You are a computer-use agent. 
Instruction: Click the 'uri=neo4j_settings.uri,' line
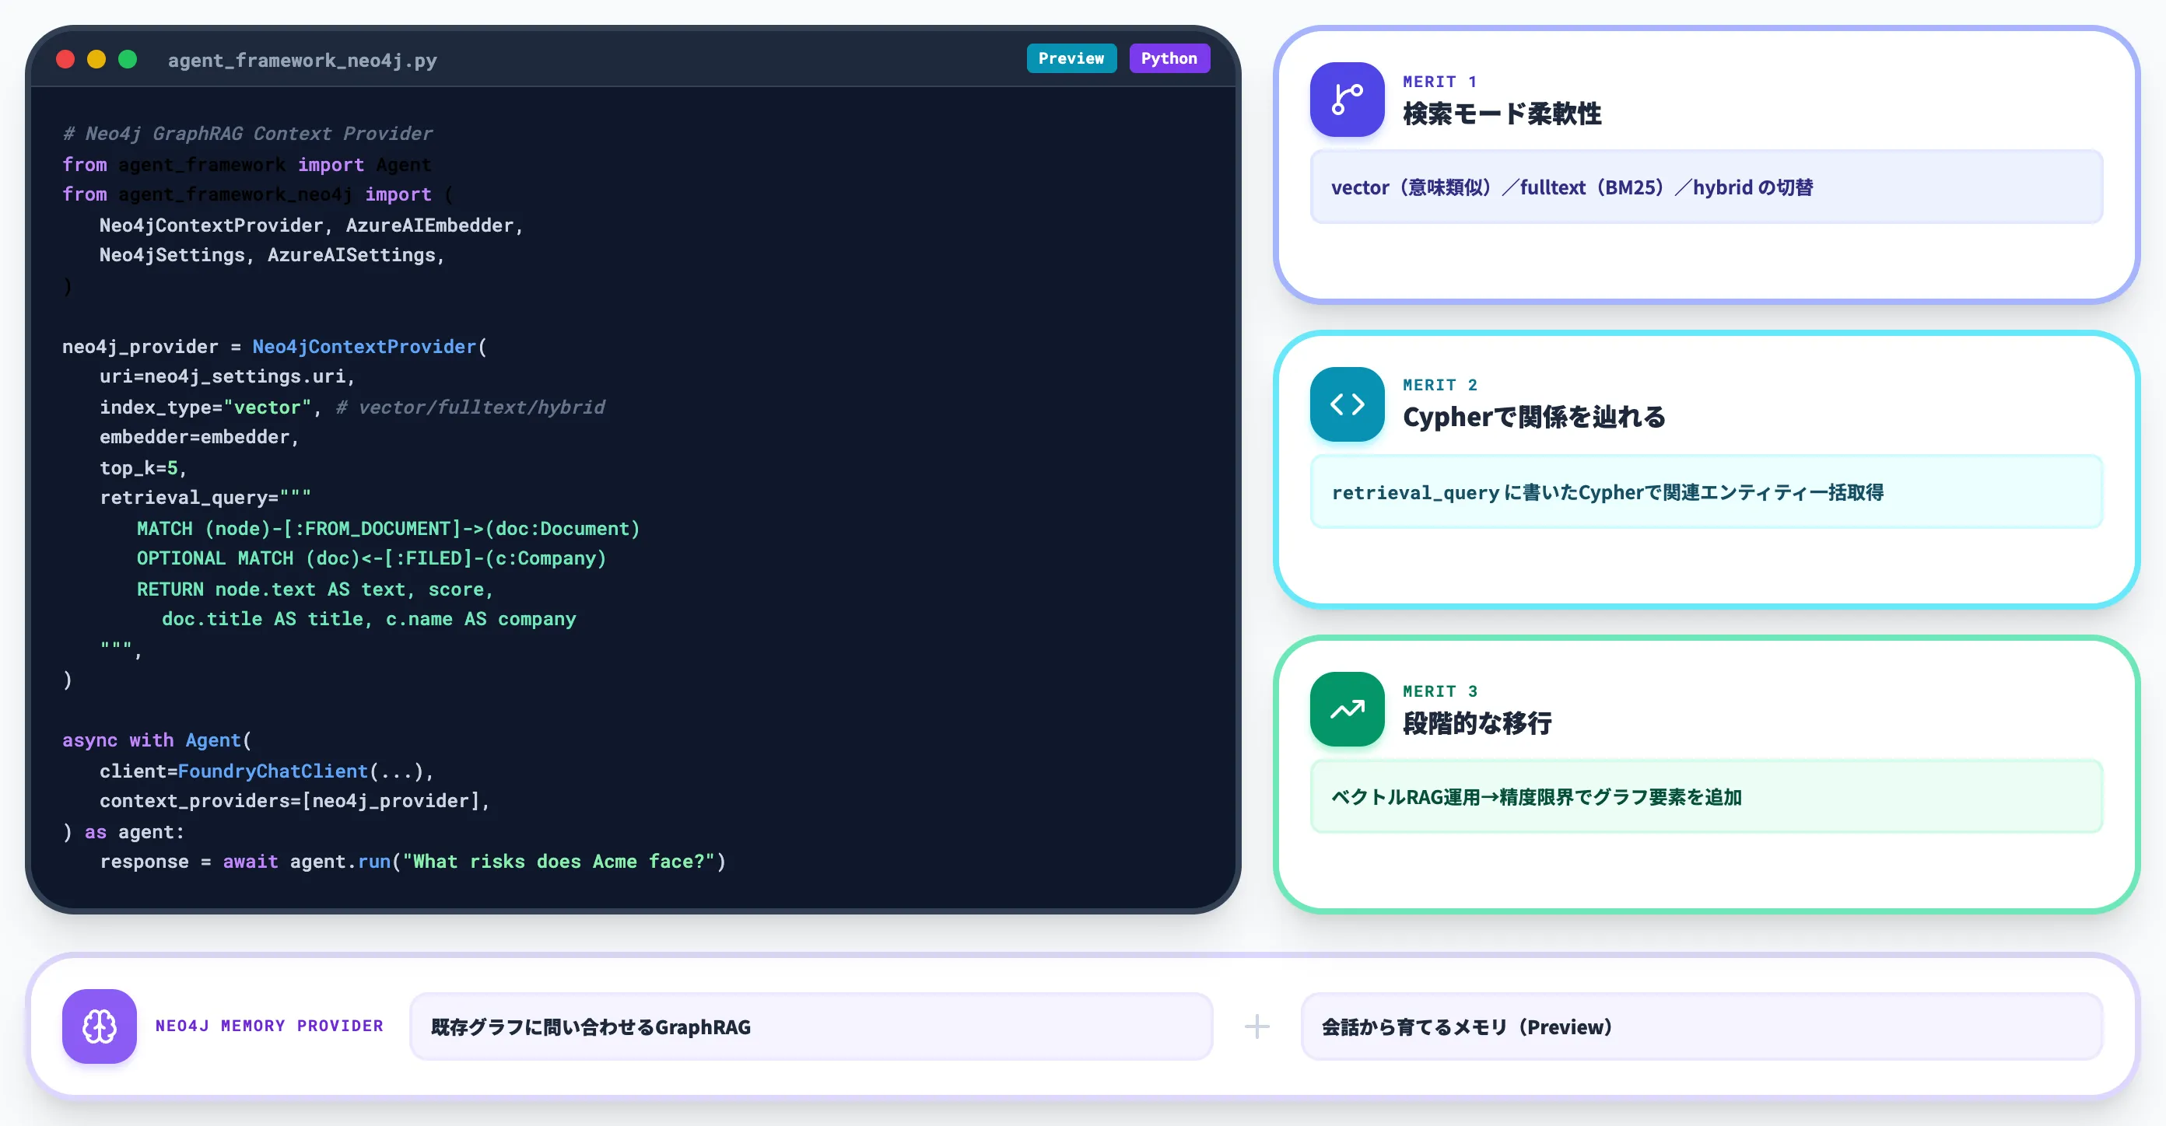[x=227, y=376]
